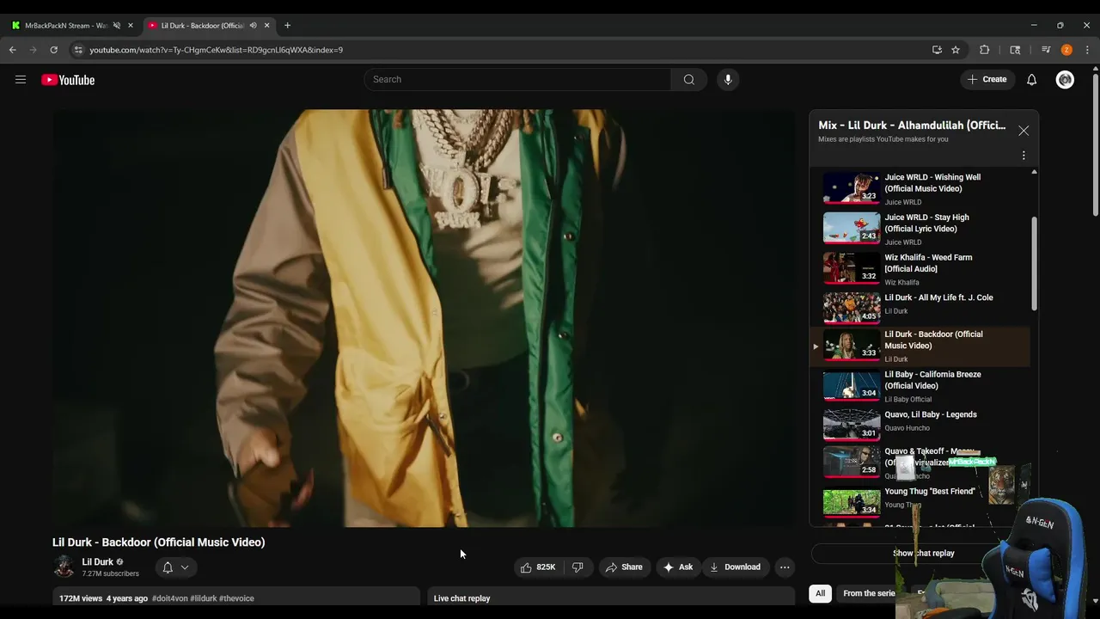
Task: Bookmark this page with the star icon
Action: 956,50
